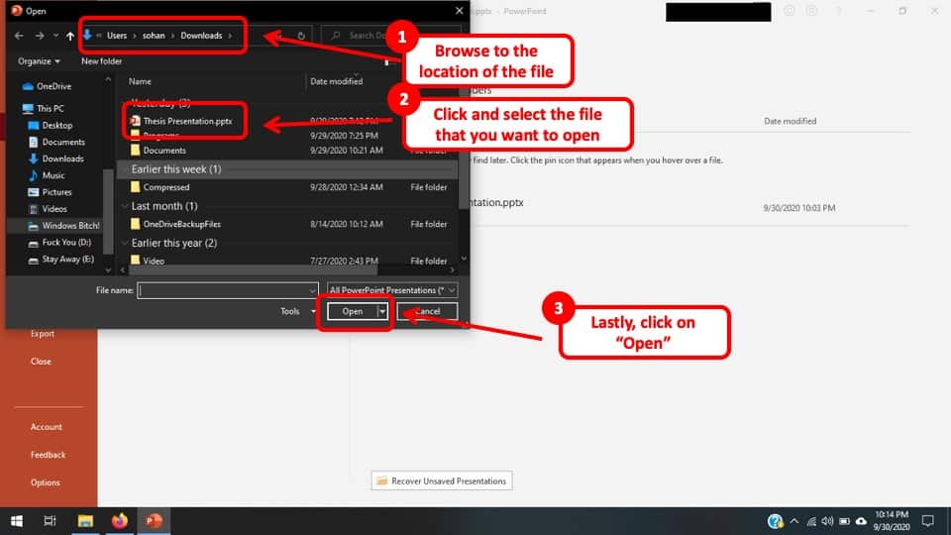
Task: Open the OneDrive cloud tray icon
Action: [861, 521]
